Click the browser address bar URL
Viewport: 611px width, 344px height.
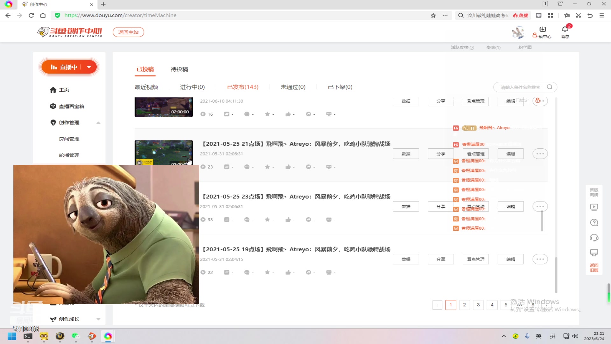[x=120, y=15]
